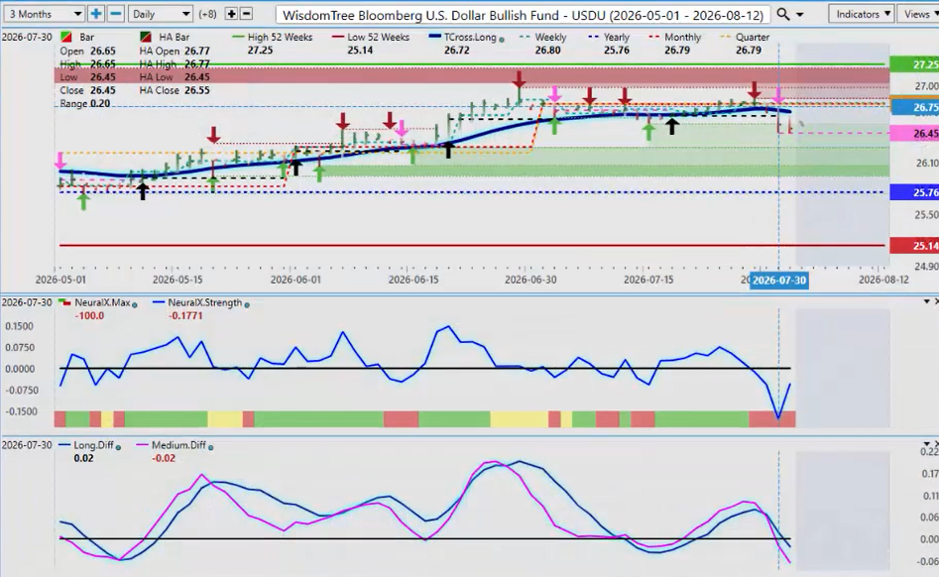
Task: Click the 2026-06-30 date axis label
Action: pyautogui.click(x=529, y=280)
